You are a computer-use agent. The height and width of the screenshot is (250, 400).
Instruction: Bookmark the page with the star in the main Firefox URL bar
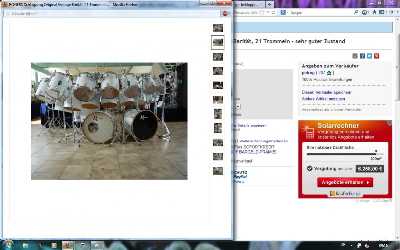(262, 13)
